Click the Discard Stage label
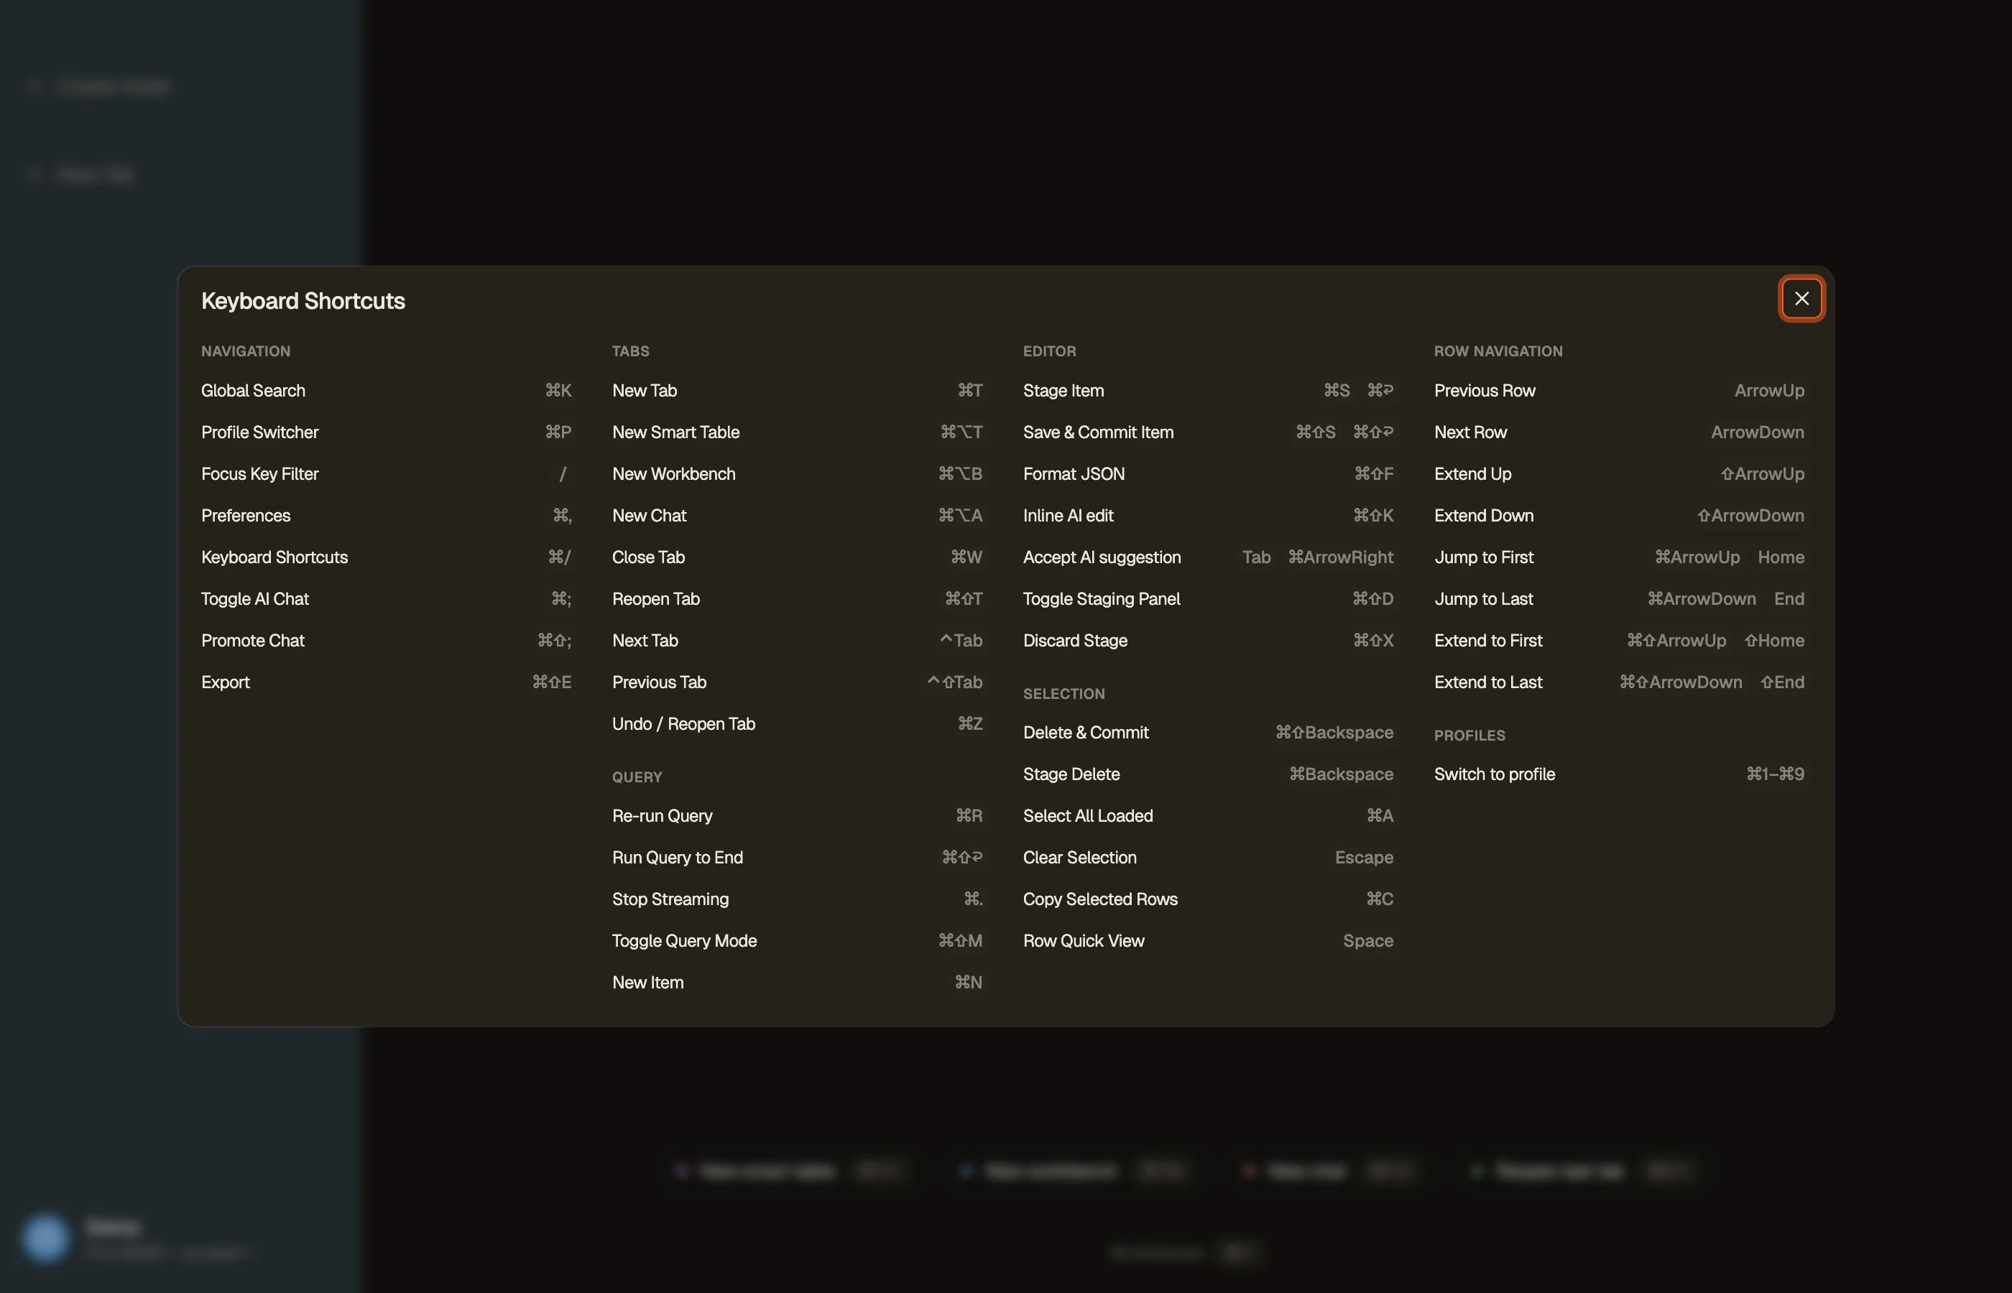Image resolution: width=2012 pixels, height=1293 pixels. pyautogui.click(x=1075, y=641)
